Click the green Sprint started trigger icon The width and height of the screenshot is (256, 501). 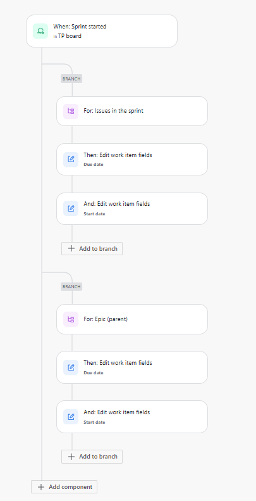(x=40, y=31)
